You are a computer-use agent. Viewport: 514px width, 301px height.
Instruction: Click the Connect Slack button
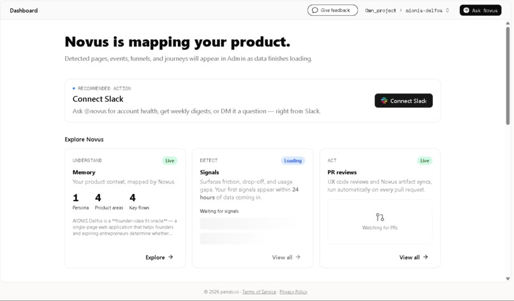(404, 101)
